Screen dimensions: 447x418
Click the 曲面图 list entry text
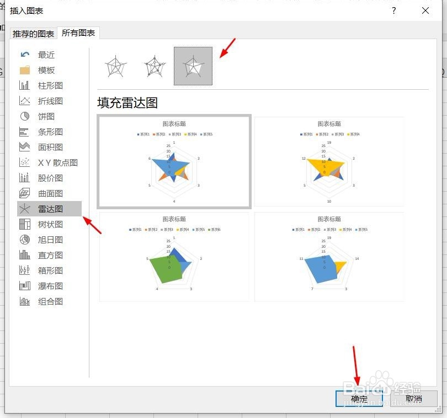pos(50,193)
